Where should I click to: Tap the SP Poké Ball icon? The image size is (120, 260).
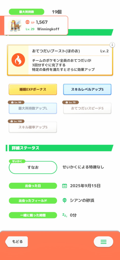tap(27, 22)
